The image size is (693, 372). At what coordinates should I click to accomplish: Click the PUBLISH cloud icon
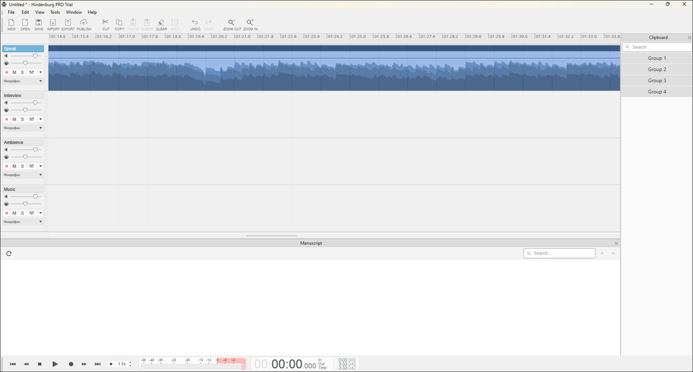84,24
